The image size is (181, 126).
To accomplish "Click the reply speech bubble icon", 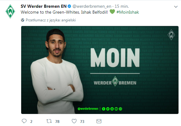I will coord(24,121).
